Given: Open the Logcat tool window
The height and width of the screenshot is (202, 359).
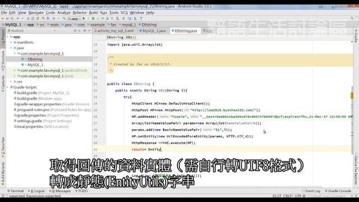Looking at the screenshot, I should click(36, 191).
